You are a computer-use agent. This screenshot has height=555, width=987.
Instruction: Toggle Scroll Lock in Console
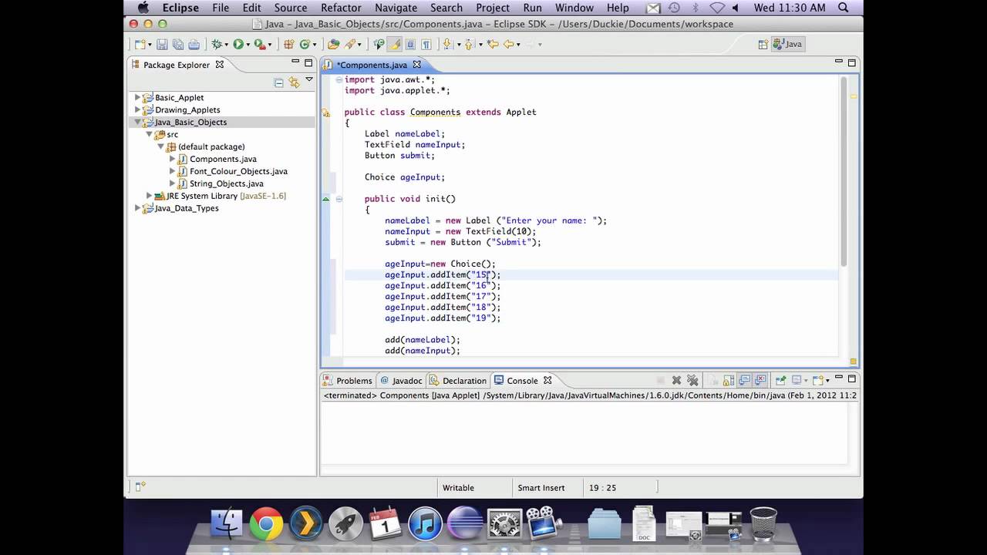pos(729,380)
